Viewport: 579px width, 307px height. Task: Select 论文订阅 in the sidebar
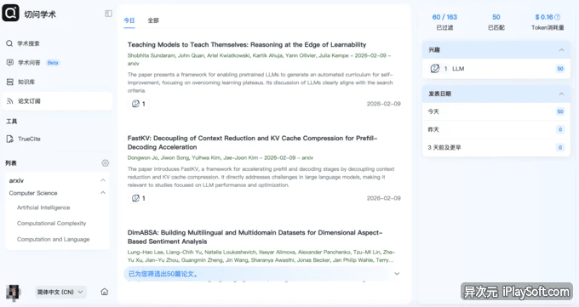57,101
